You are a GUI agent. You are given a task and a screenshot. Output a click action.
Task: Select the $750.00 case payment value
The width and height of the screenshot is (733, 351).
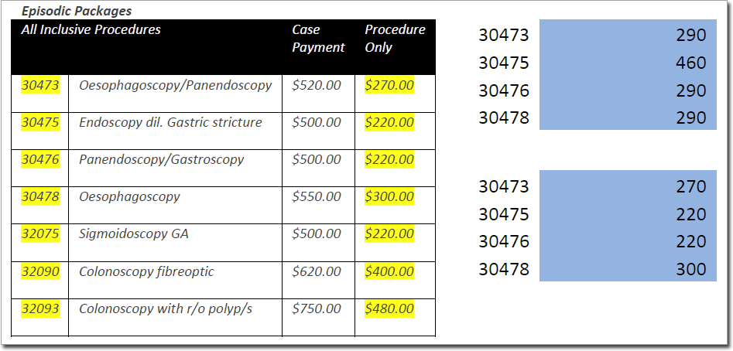point(317,308)
